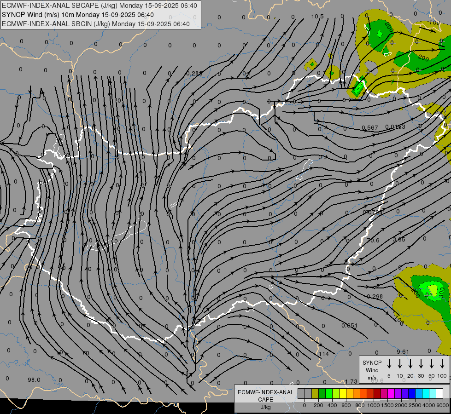
Task: Click the '50' speed label in SYNOP legend
Action: pos(432,376)
